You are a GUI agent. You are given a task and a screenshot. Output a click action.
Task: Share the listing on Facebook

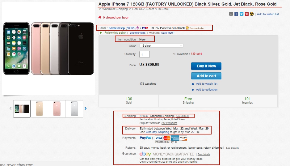tap(236, 14)
